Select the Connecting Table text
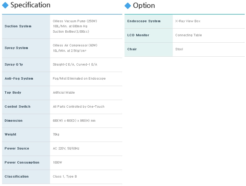 [189, 35]
